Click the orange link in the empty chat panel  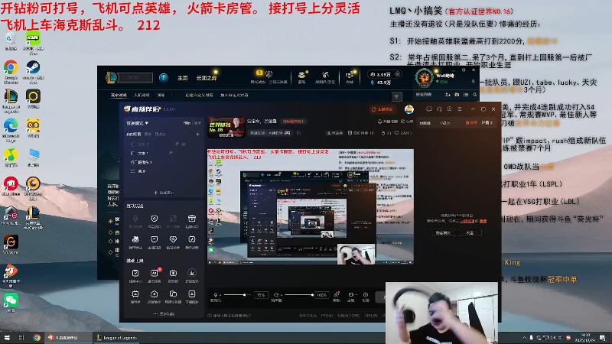(x=467, y=221)
